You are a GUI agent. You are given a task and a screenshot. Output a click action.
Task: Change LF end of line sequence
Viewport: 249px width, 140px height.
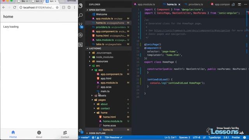[x=204, y=137]
